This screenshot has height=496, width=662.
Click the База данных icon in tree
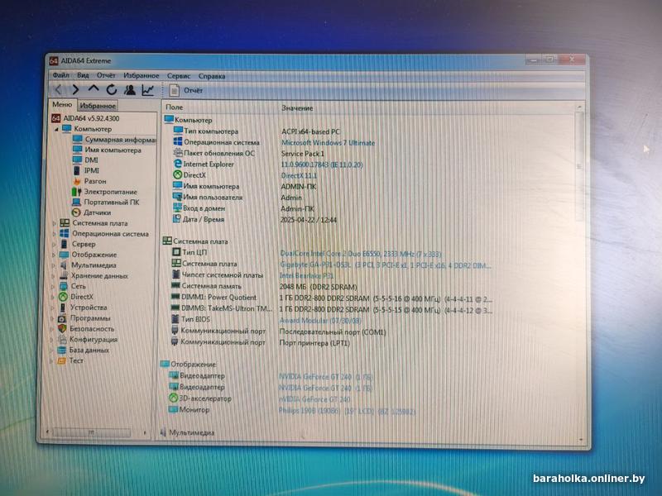pyautogui.click(x=61, y=350)
